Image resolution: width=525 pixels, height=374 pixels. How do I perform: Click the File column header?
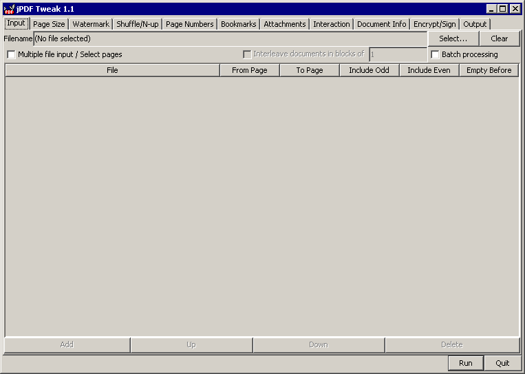tap(112, 70)
